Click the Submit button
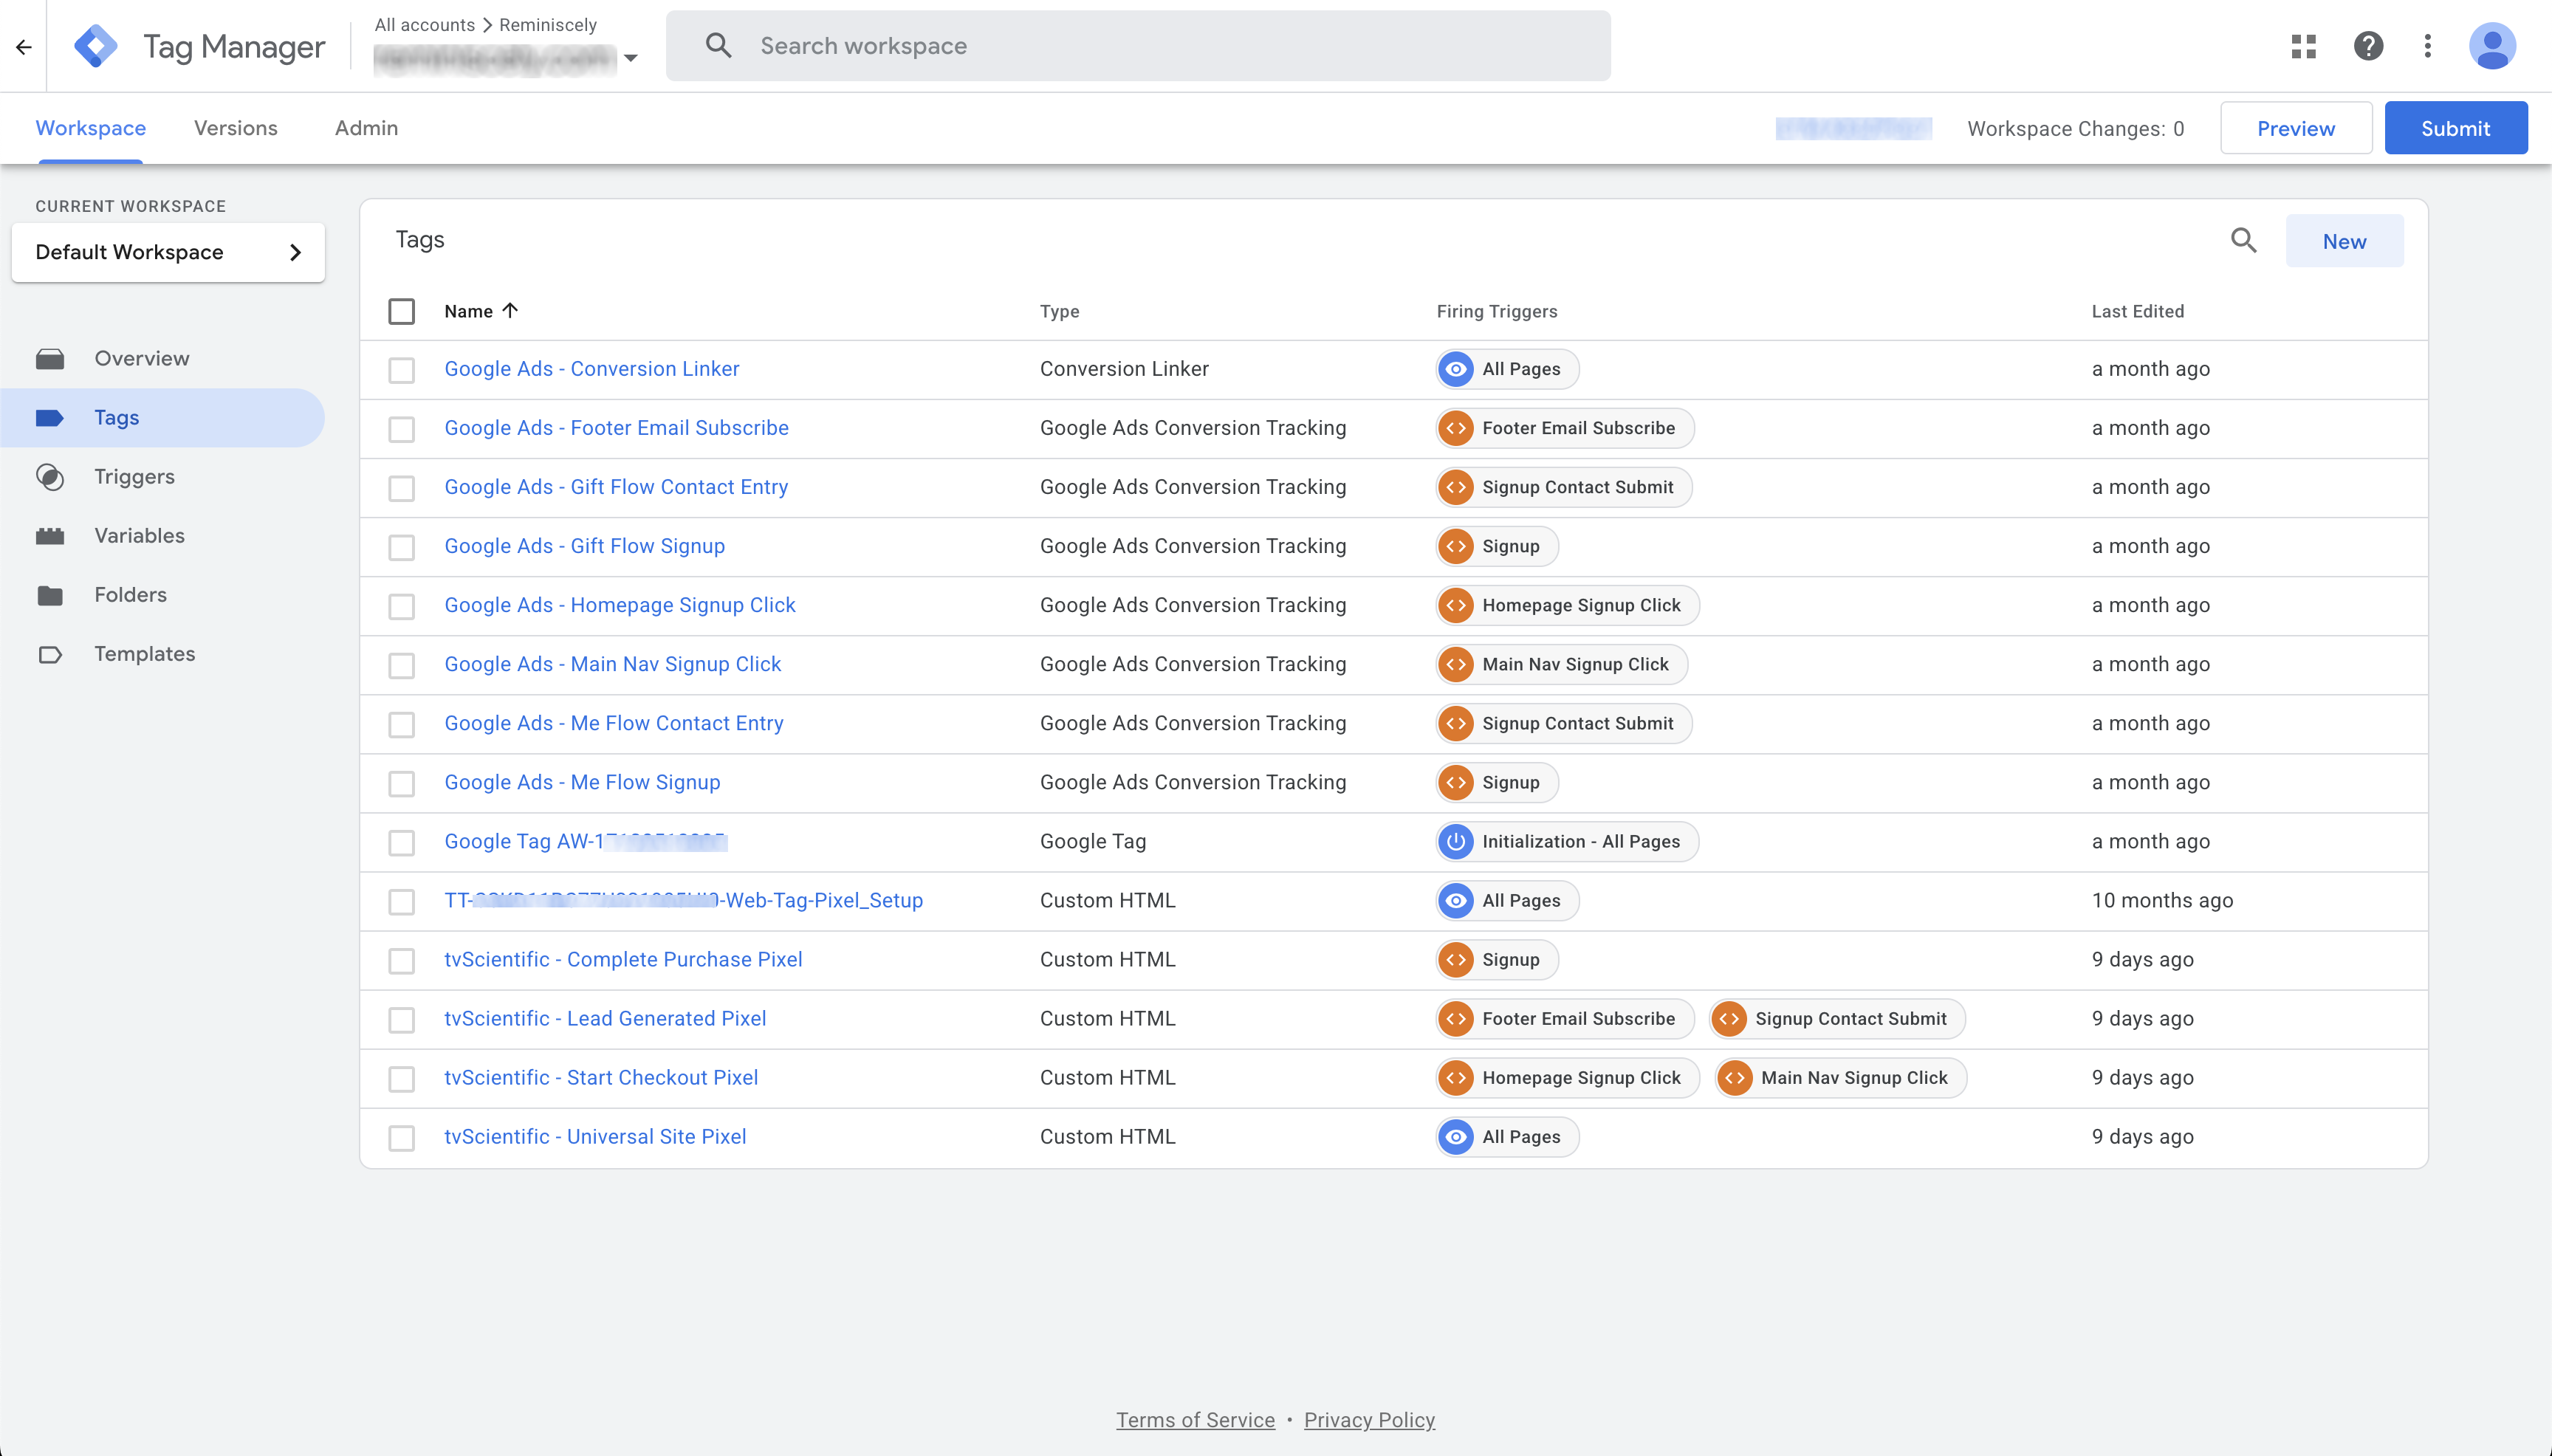 point(2455,128)
